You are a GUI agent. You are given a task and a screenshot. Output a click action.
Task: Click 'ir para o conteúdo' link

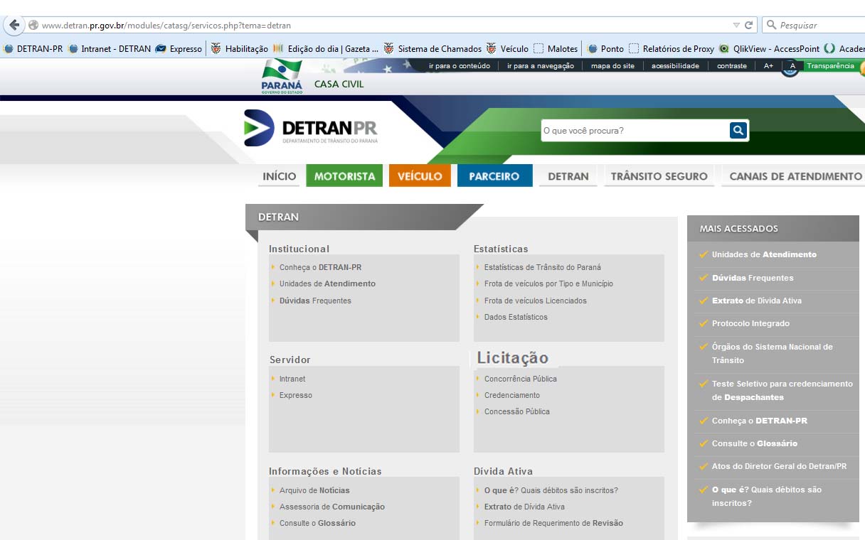460,66
